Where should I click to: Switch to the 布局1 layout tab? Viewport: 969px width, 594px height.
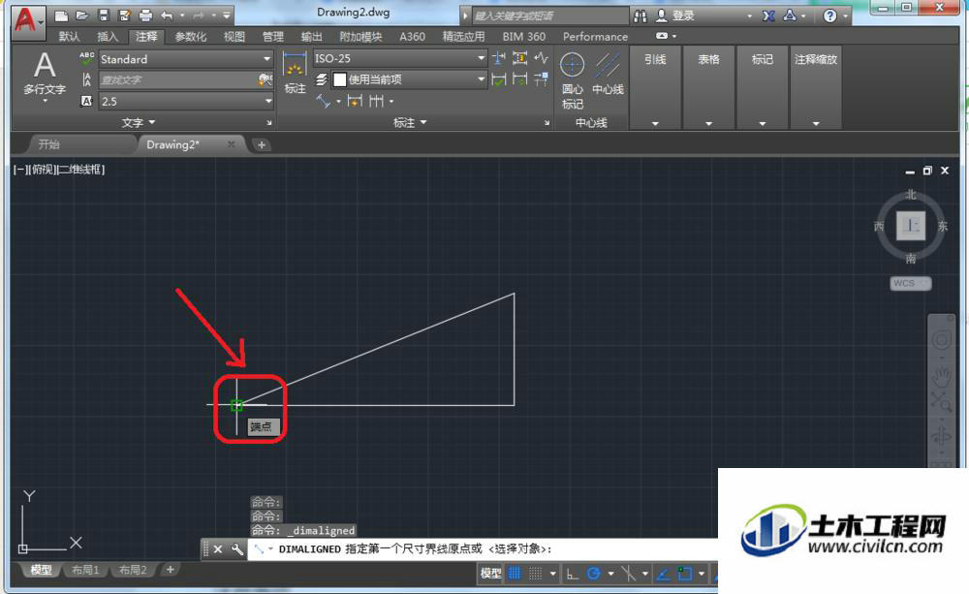tap(85, 570)
